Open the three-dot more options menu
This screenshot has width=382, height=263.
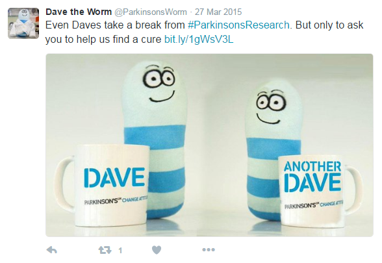pyautogui.click(x=209, y=249)
